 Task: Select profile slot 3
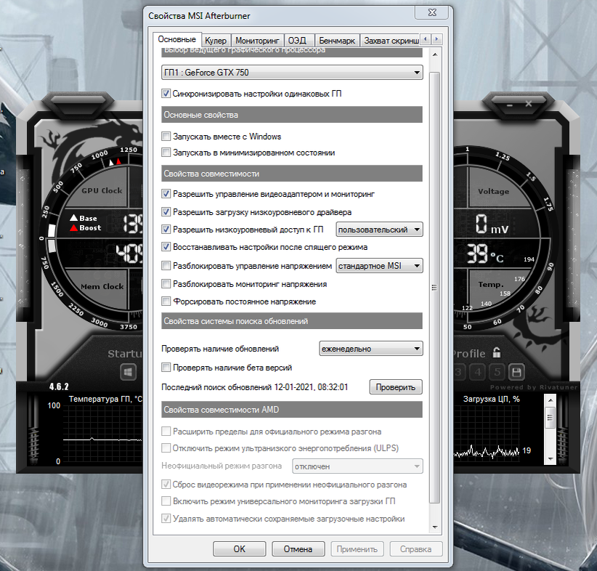pos(458,372)
